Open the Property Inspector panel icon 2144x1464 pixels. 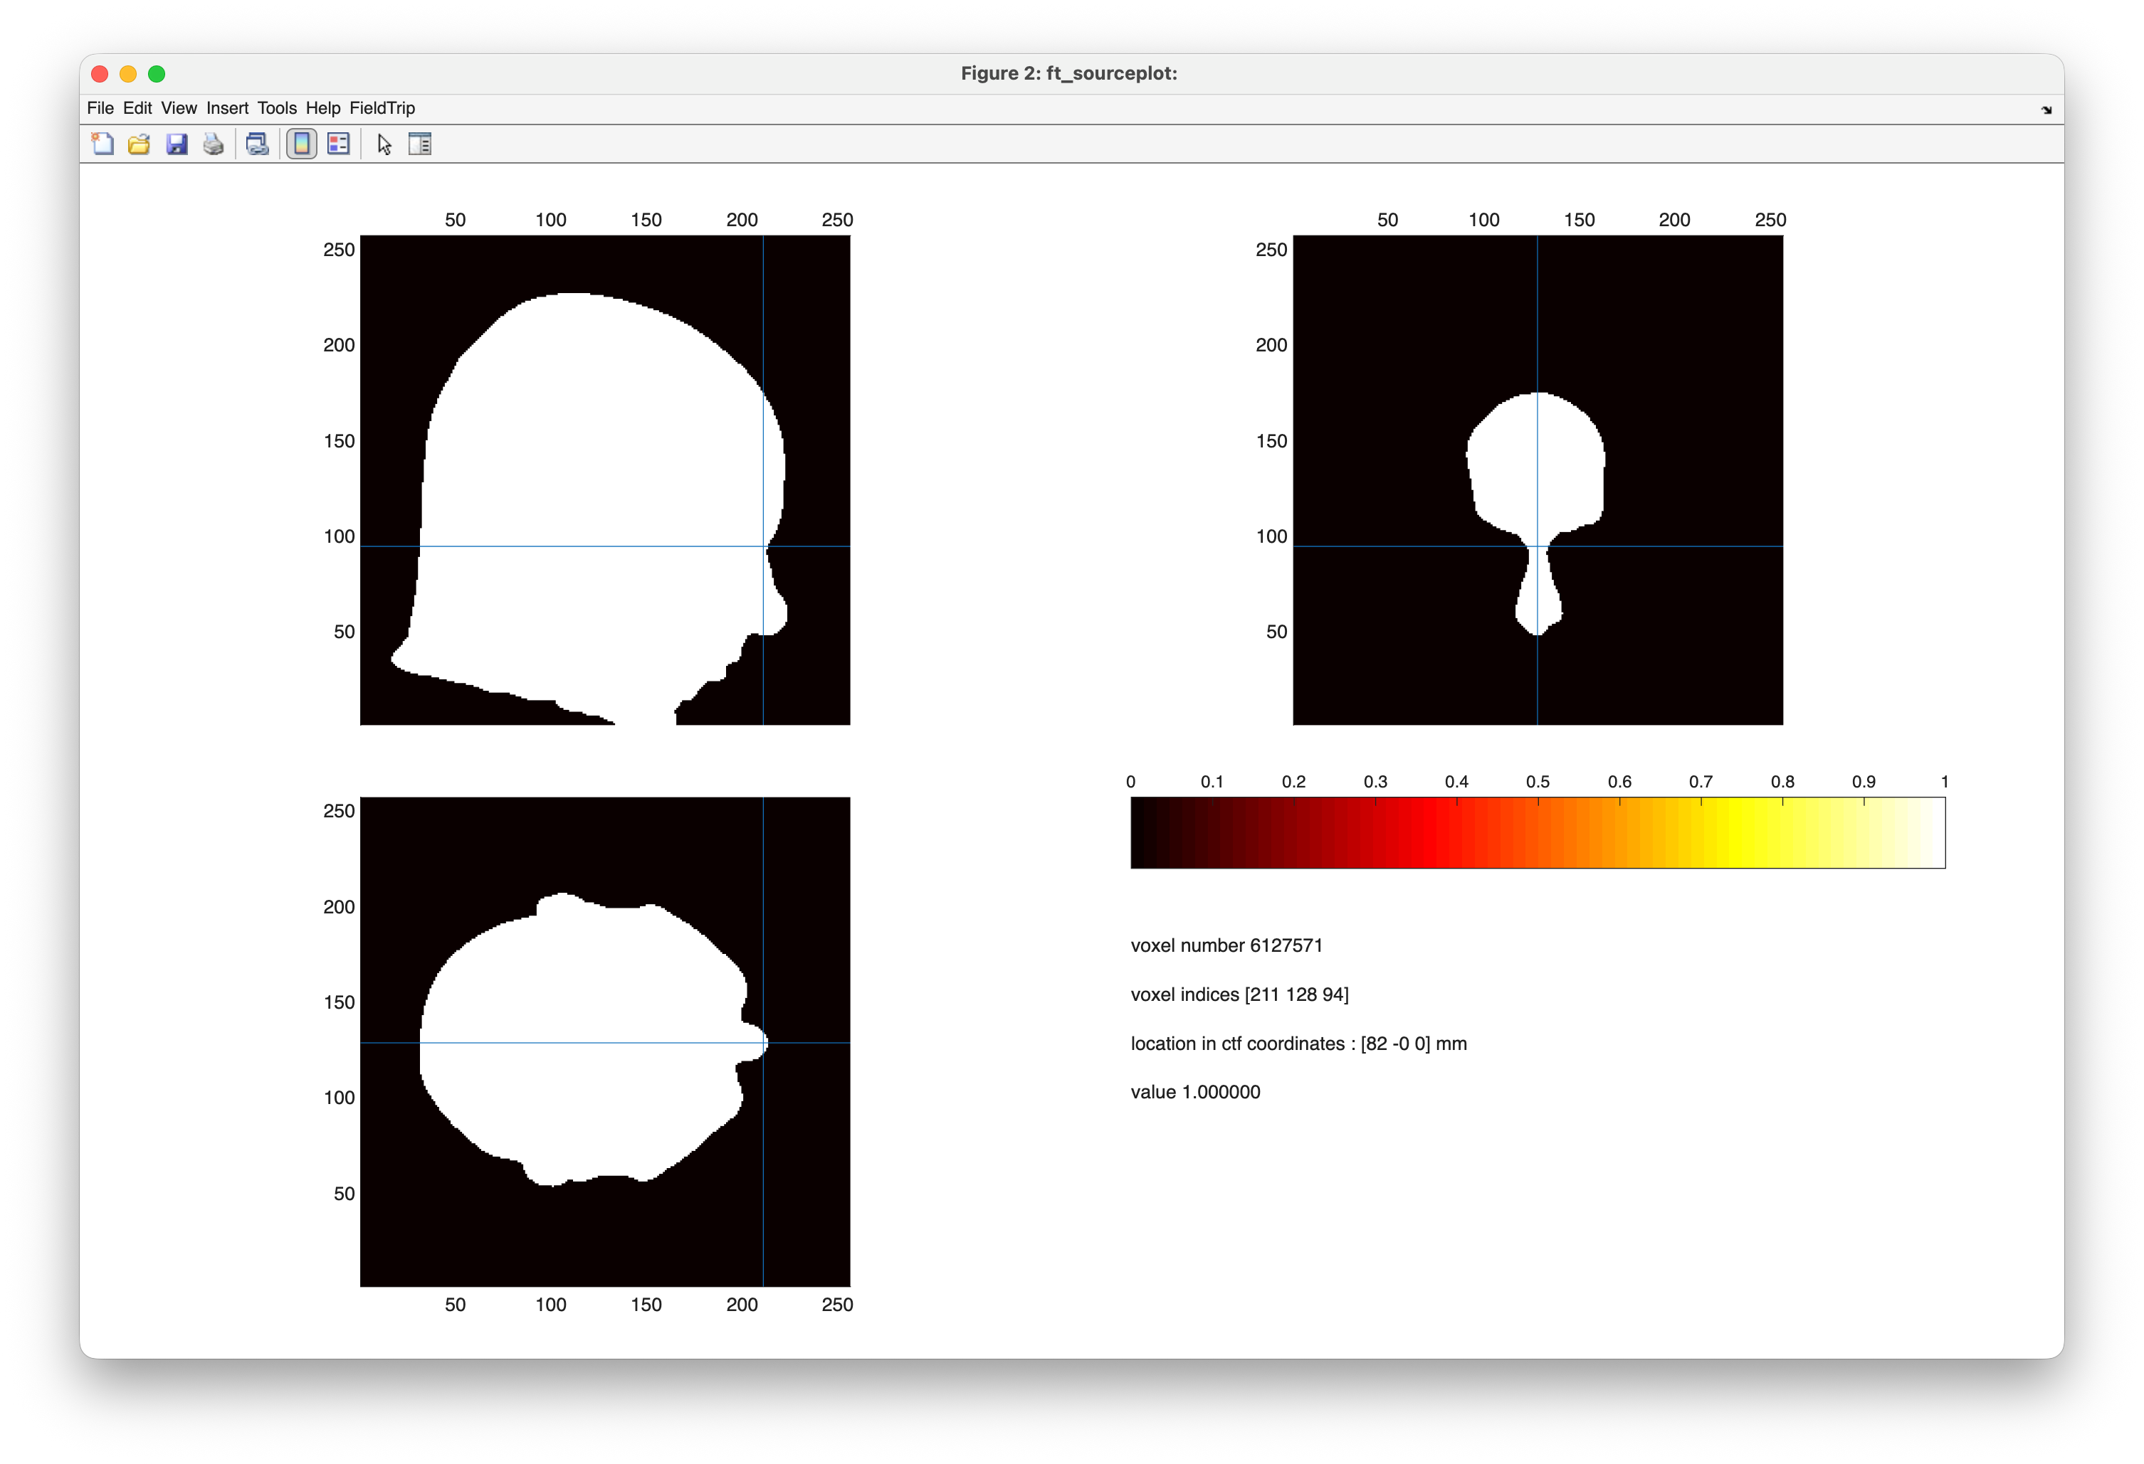click(x=420, y=144)
